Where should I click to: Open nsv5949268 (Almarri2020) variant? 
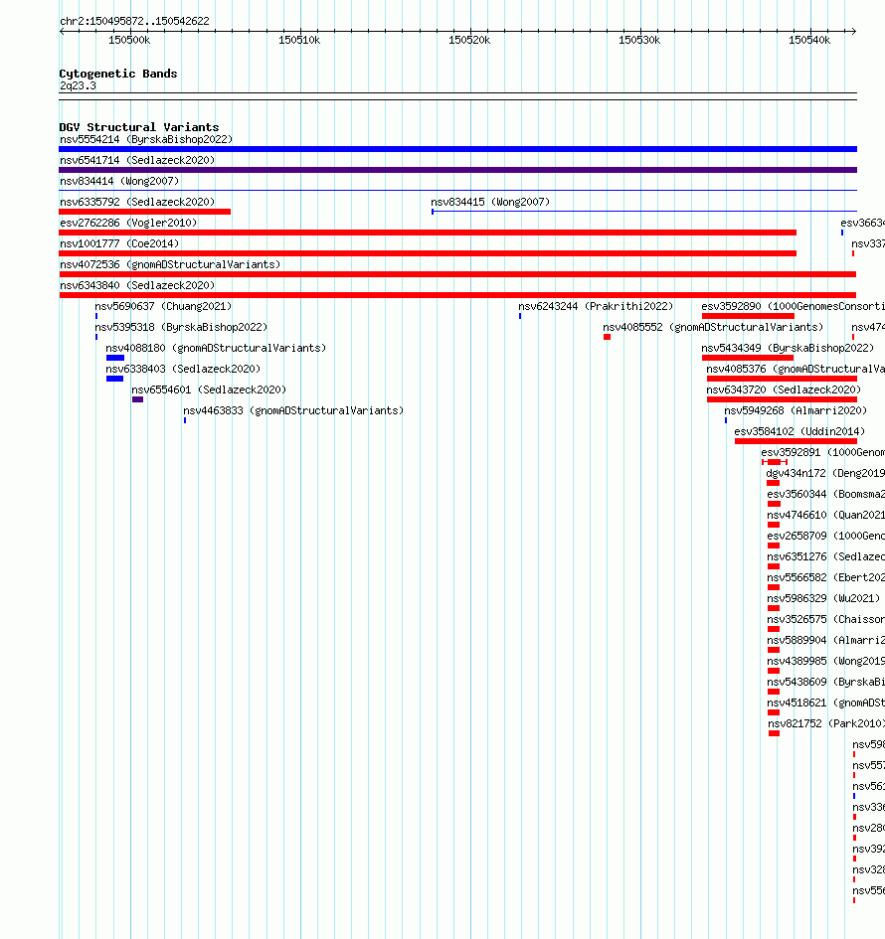796,410
